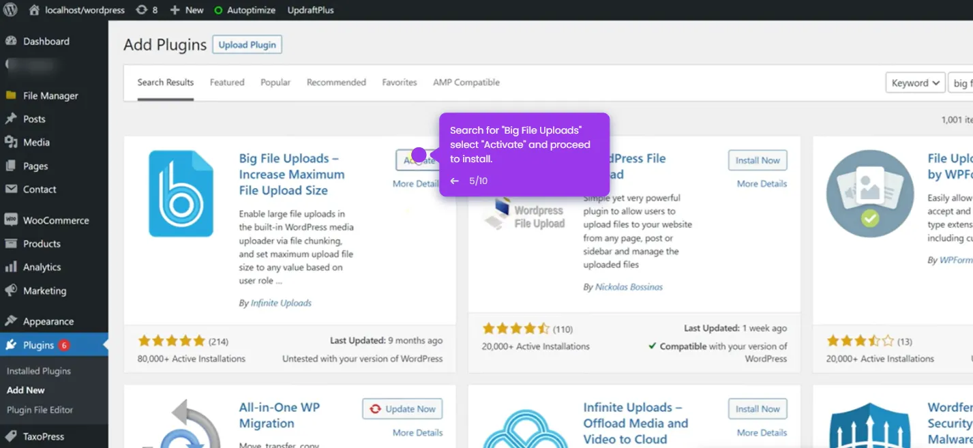Switch to the Featured tab
Screen dimensions: 973x448
pos(227,83)
